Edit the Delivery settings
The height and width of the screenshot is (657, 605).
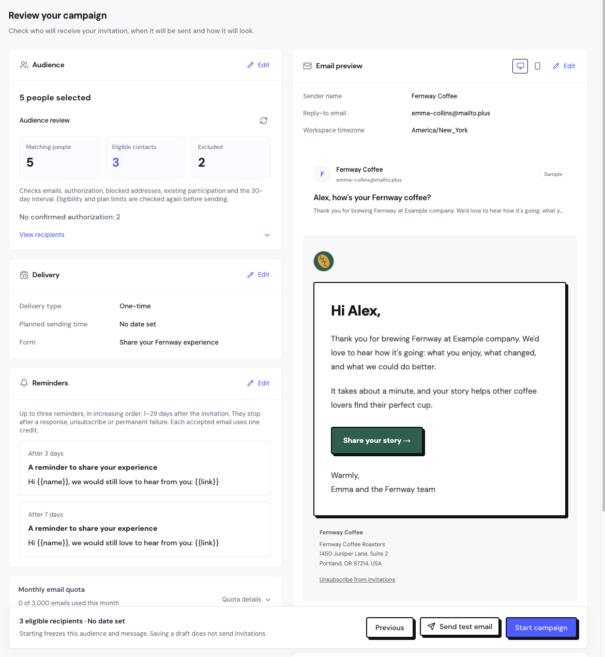[259, 275]
